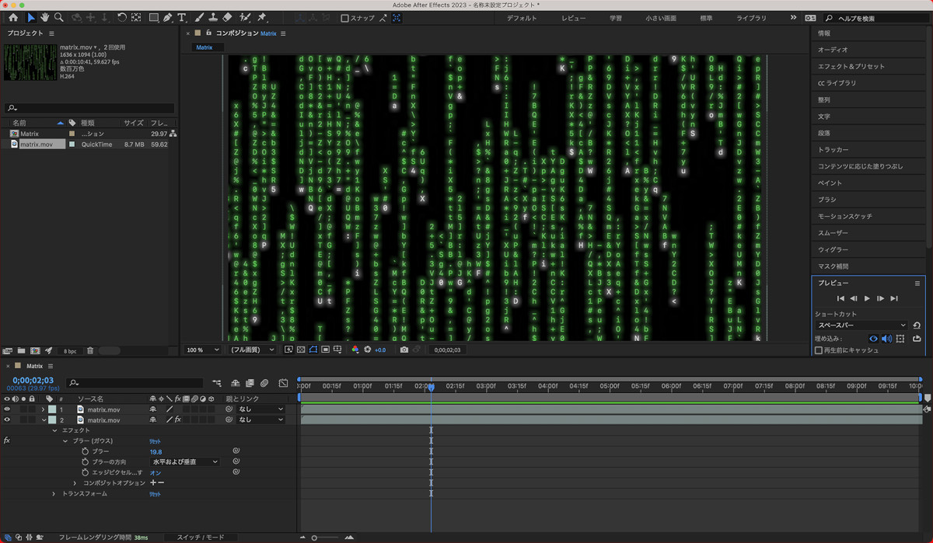The image size is (933, 543).
Task: Click the label color swatch of layer 1
Action: (52, 409)
